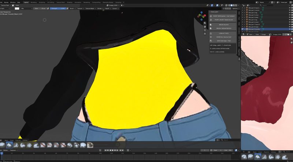This screenshot has width=293, height=162.
Task: Click the perspective/orthographic grid icon
Action: click(x=205, y=34)
